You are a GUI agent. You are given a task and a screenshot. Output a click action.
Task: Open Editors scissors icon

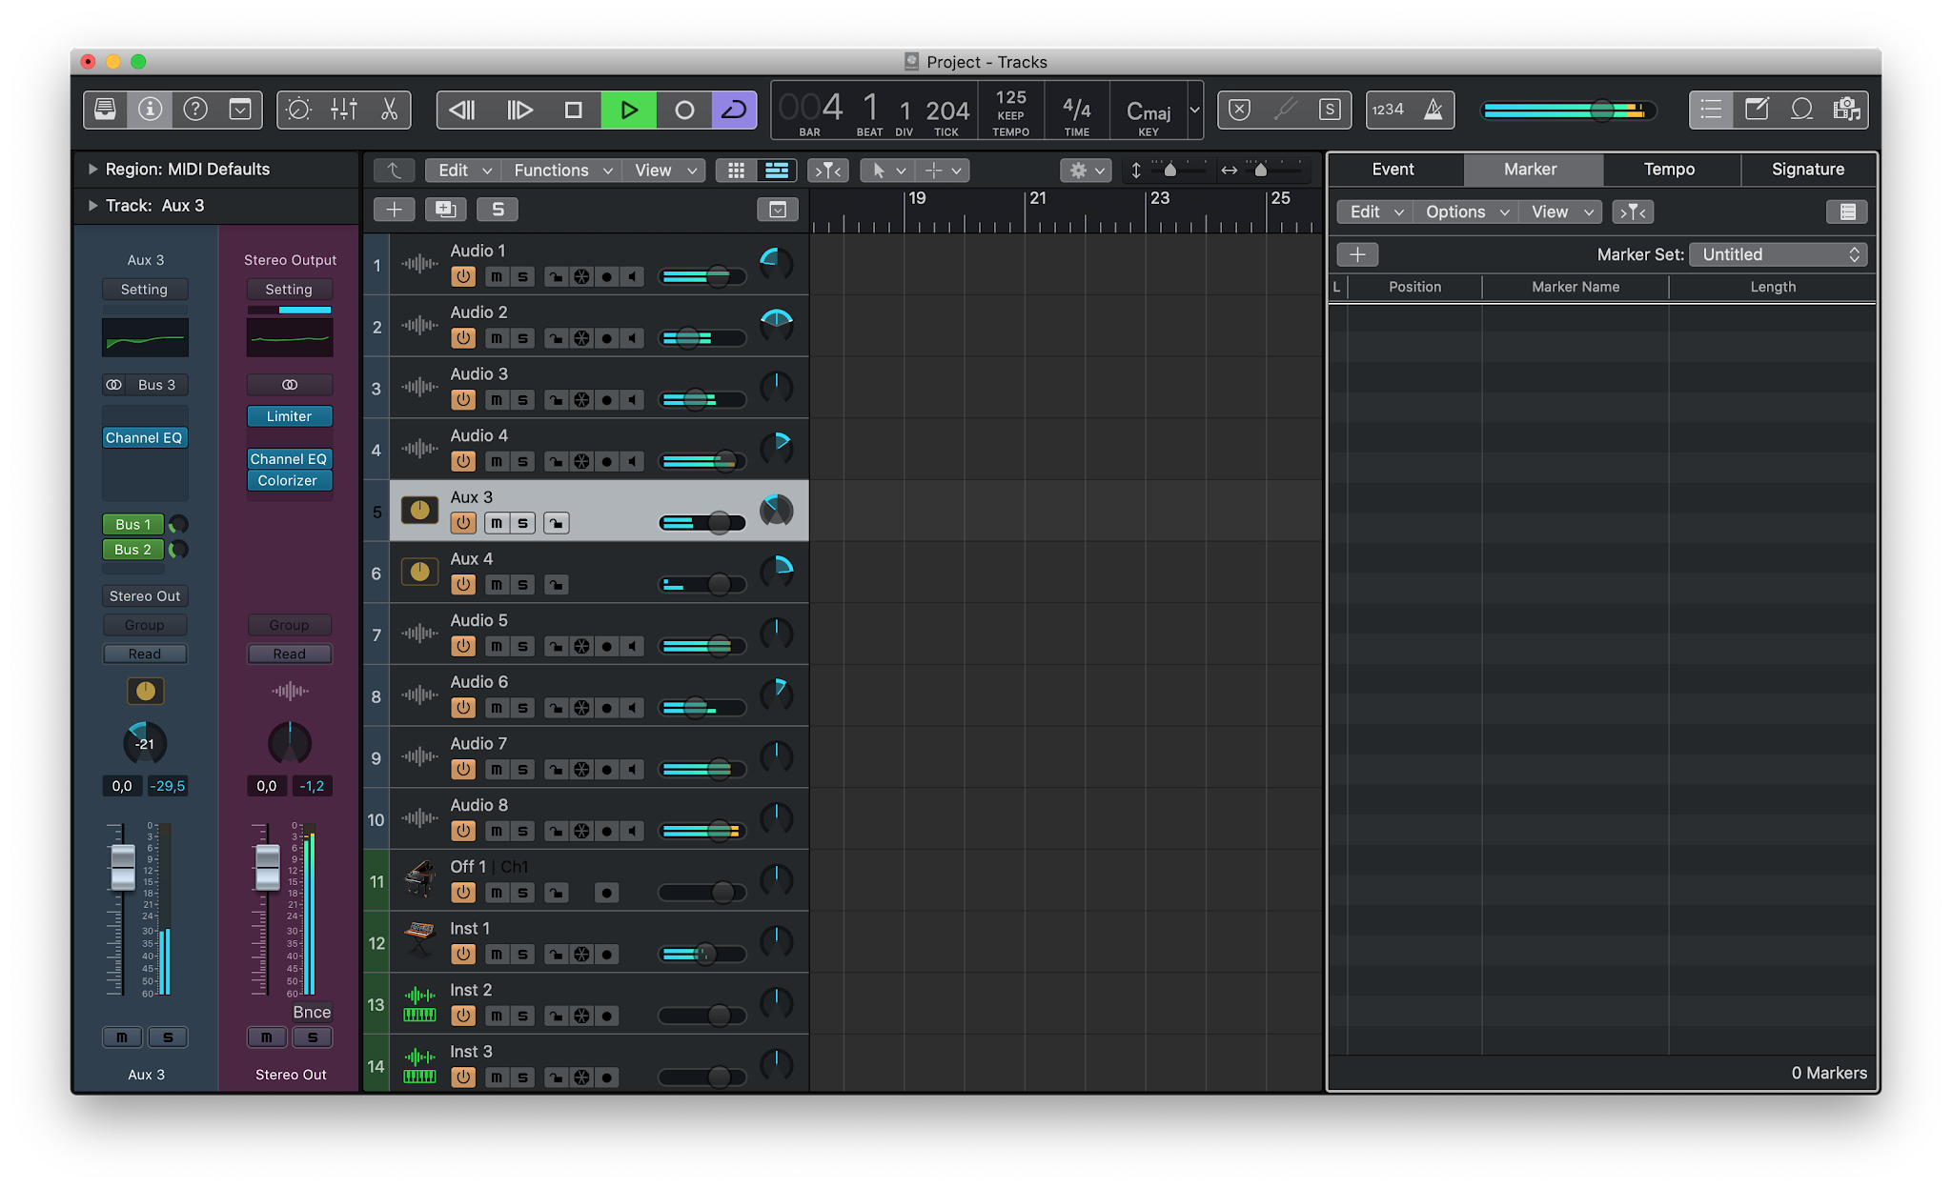point(389,110)
